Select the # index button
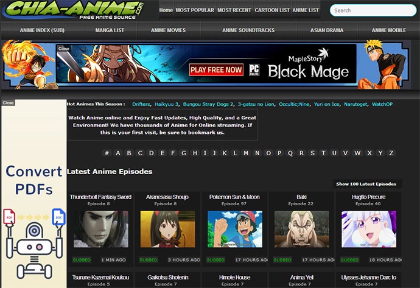 [107, 153]
